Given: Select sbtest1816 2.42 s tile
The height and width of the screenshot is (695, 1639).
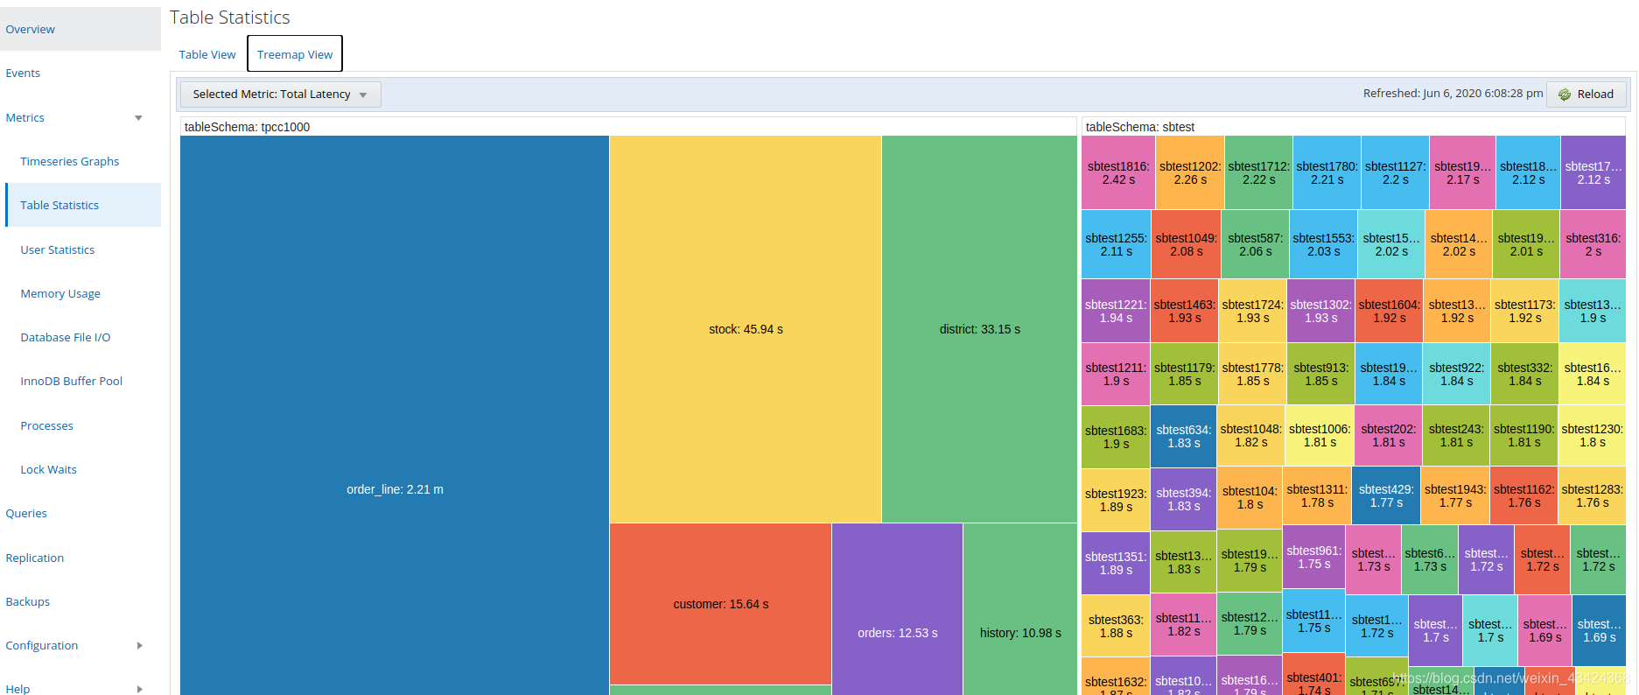Looking at the screenshot, I should (1118, 172).
